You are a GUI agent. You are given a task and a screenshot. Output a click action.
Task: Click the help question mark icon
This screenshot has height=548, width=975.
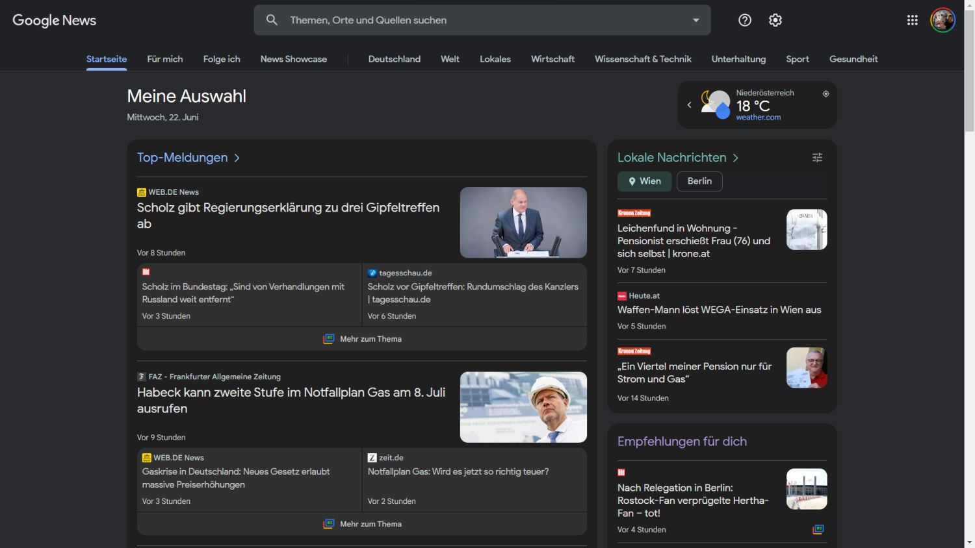coord(745,20)
